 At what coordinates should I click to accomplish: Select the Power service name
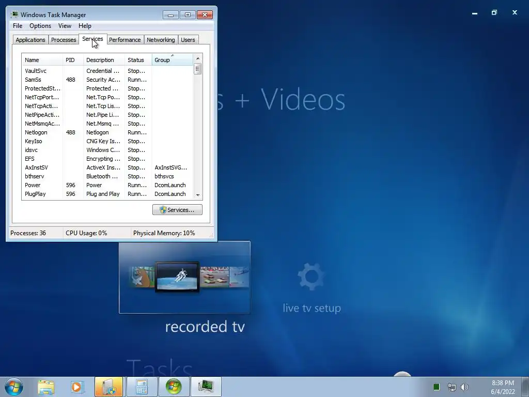[33, 185]
